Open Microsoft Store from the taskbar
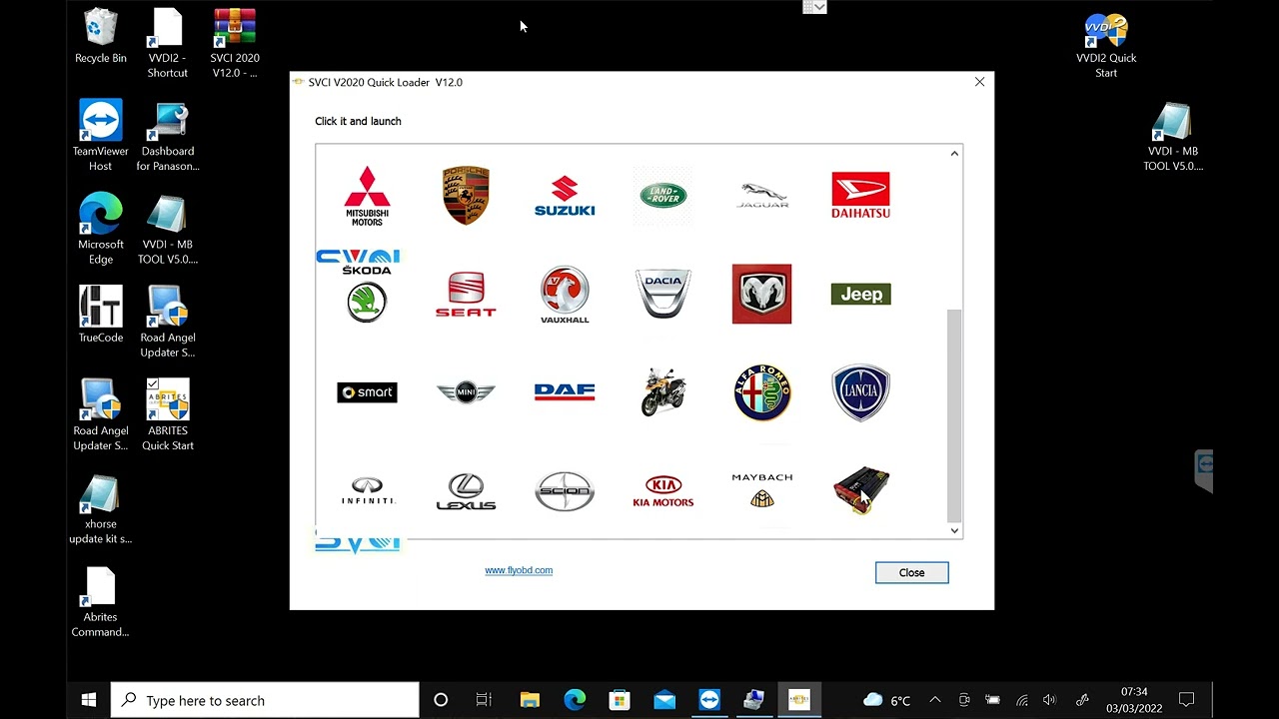 (620, 700)
